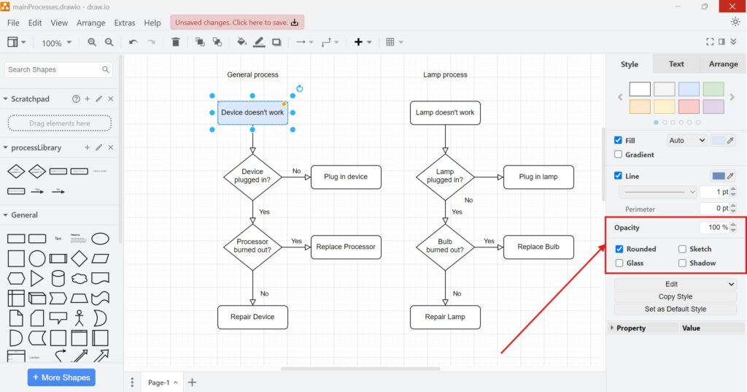Edit the Scratchpad with pencil icon

99,99
